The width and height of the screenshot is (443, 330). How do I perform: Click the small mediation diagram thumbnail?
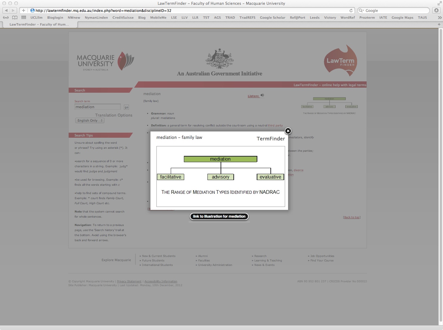tap(329, 103)
